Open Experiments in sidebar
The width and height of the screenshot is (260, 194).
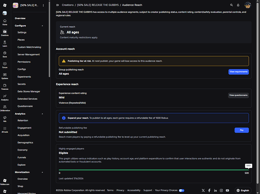point(24,76)
